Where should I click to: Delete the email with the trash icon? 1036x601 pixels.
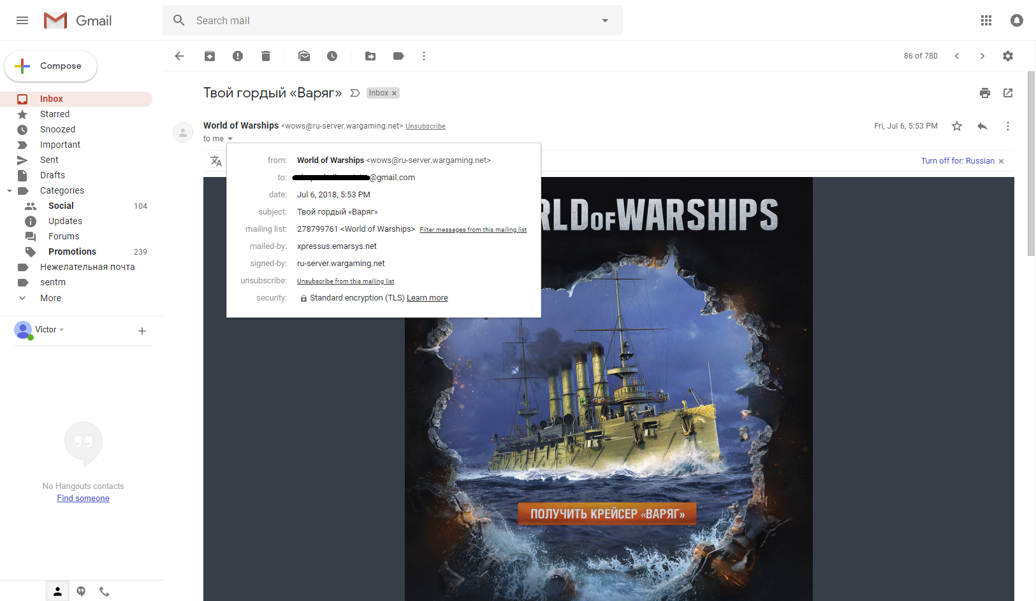(x=266, y=56)
